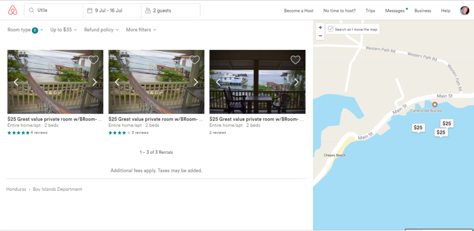Heart the third listing photo
Viewport: 474px width, 231px height.
tap(295, 60)
